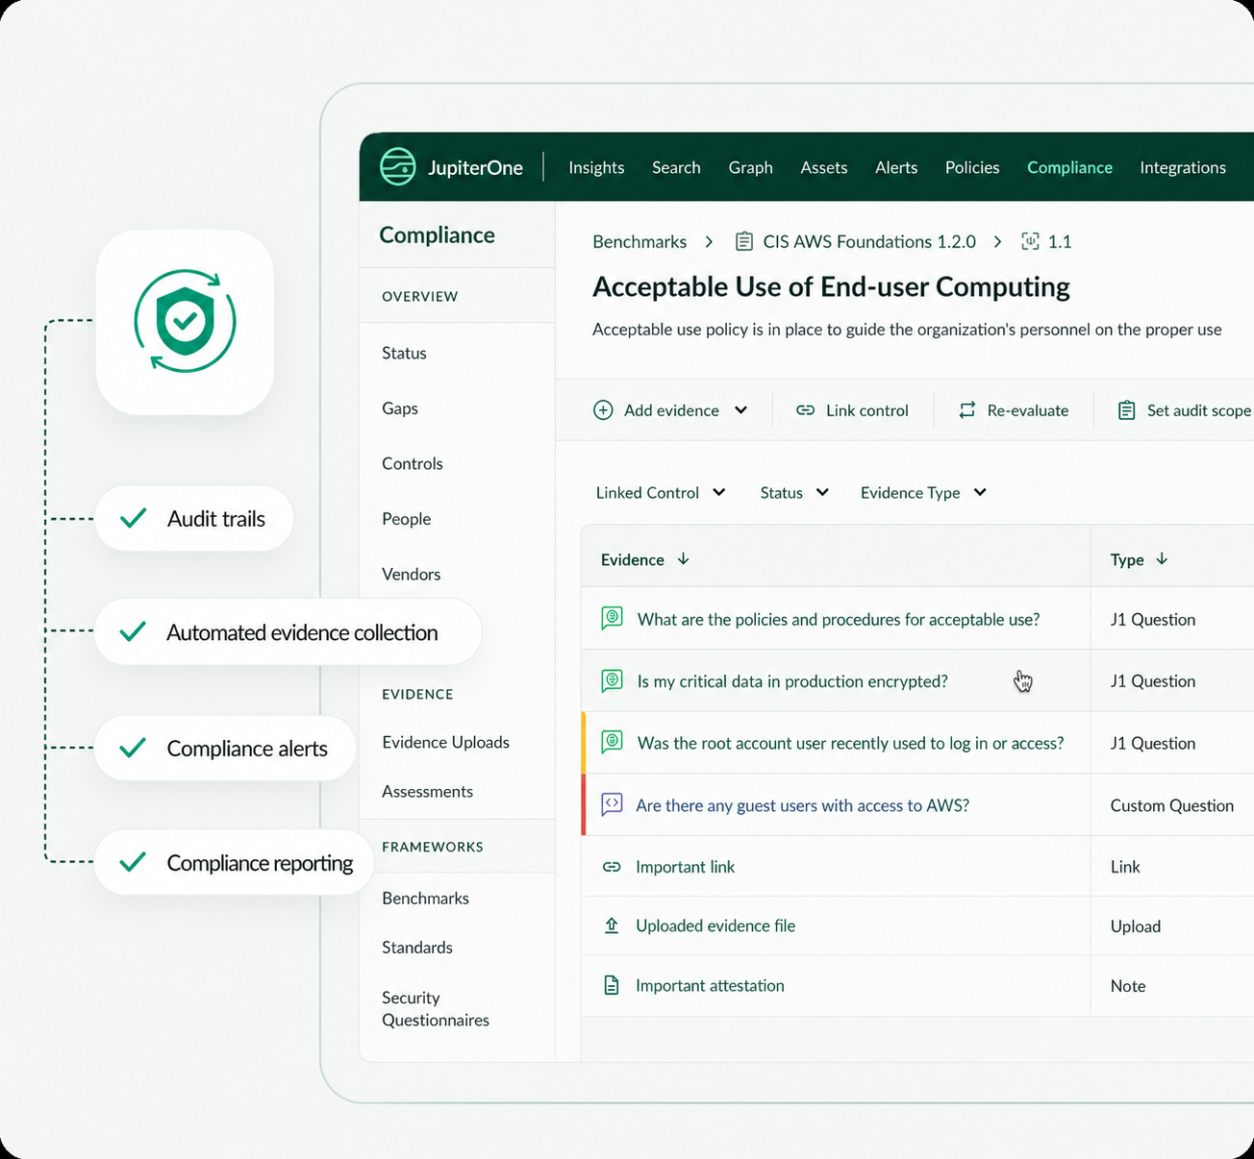Screen dimensions: 1254x1159
Task: Click the plus circle Add evidence icon
Action: [603, 410]
